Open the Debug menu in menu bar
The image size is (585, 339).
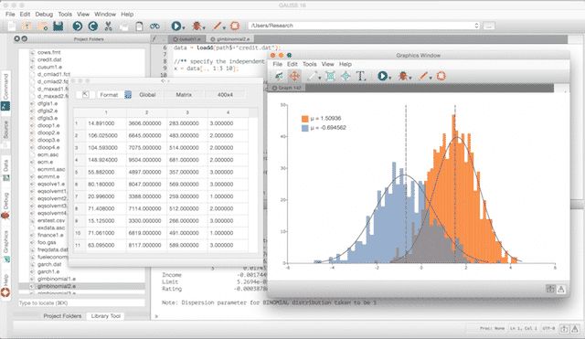(44, 15)
